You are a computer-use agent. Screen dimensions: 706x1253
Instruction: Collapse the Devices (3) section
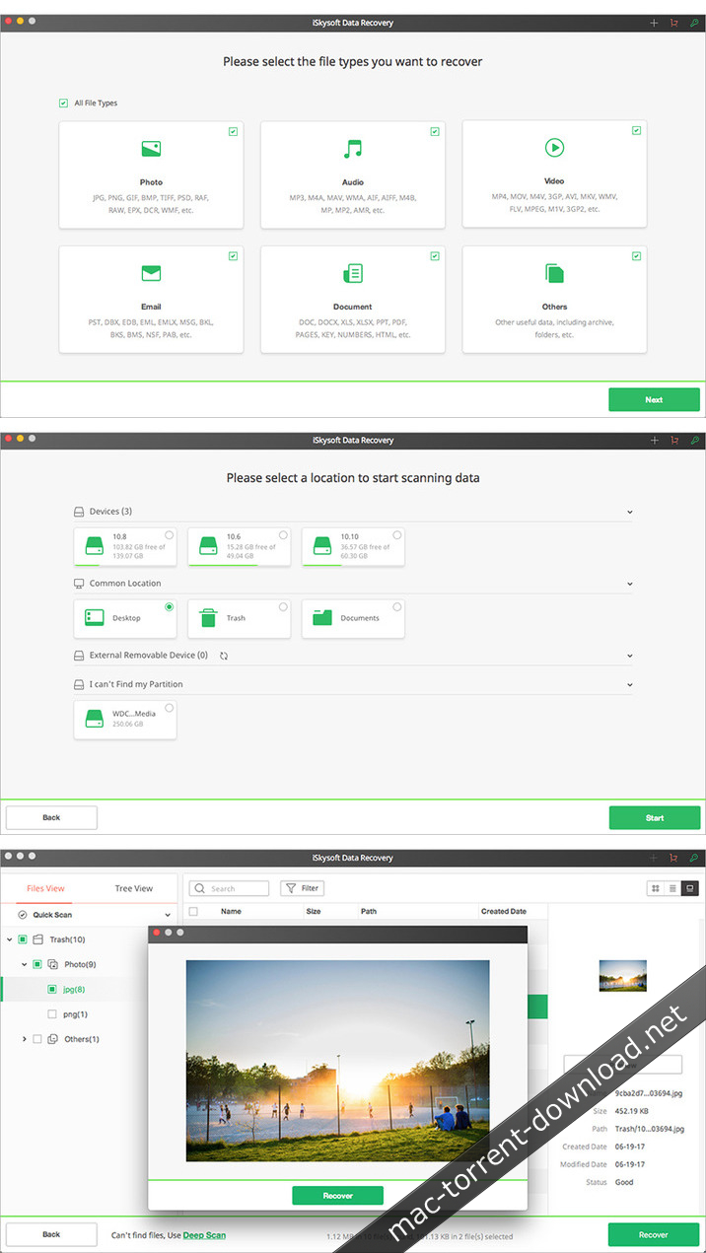point(630,513)
